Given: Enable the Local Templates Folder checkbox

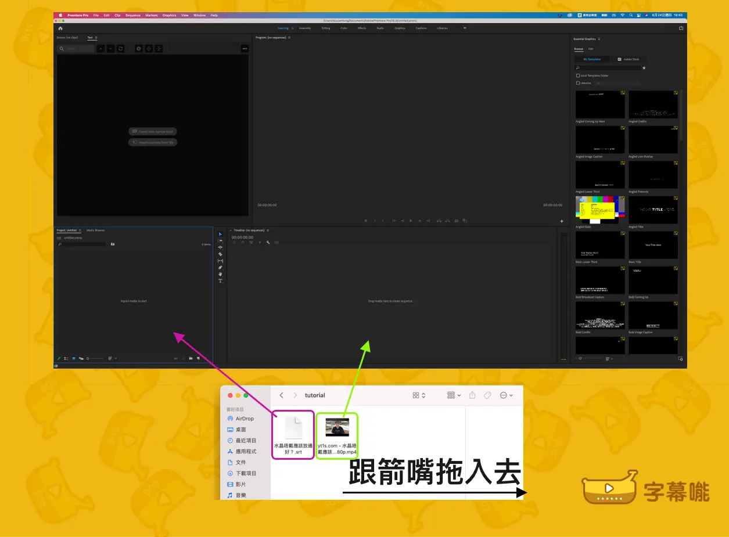Looking at the screenshot, I should [x=577, y=75].
